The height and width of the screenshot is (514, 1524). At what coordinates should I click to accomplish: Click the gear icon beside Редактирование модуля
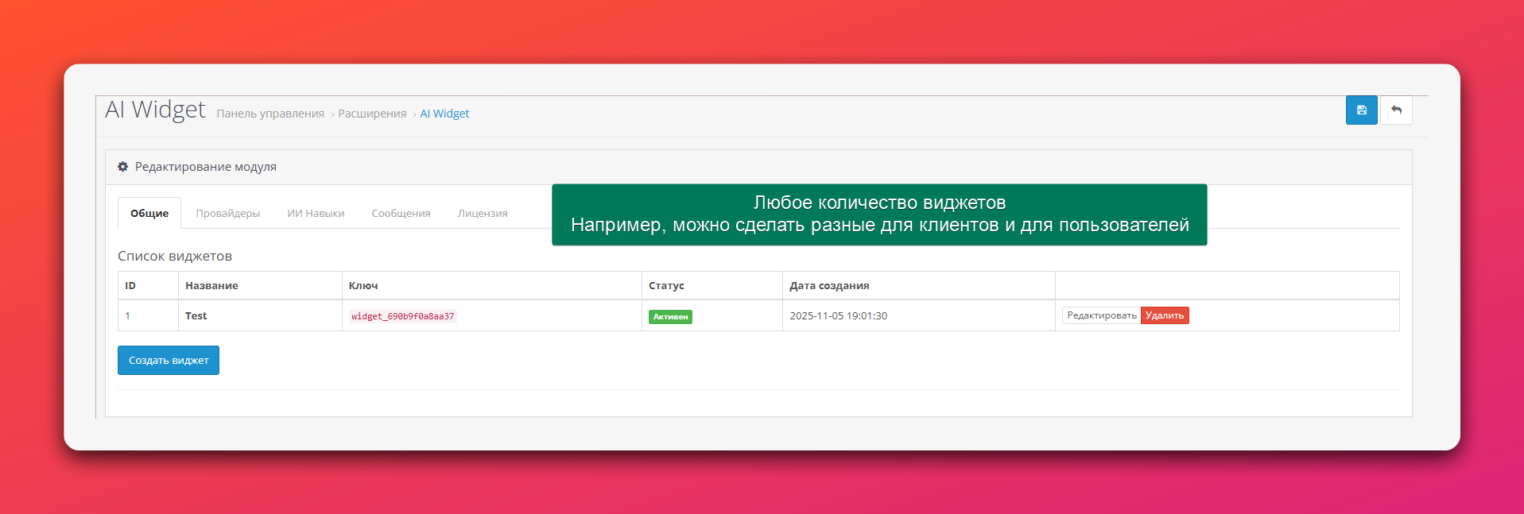coord(123,167)
